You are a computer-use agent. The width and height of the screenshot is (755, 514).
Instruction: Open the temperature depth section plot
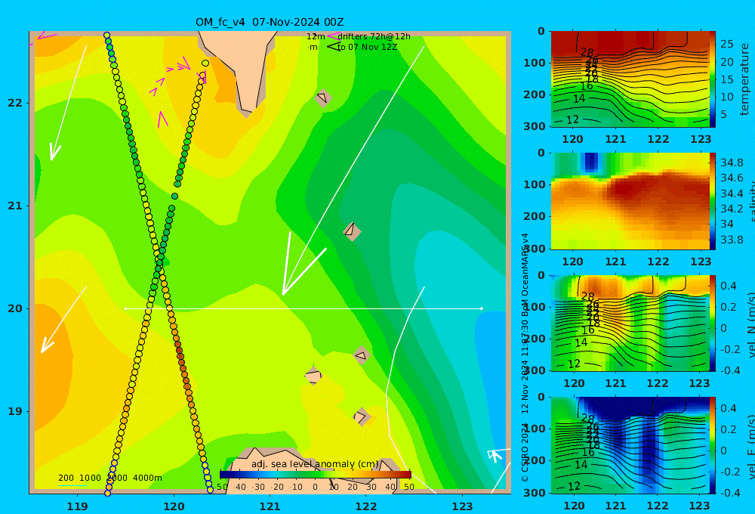pos(630,79)
